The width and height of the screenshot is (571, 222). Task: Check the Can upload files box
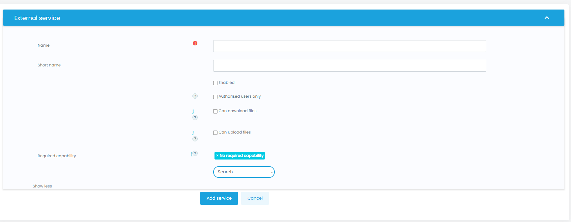click(215, 133)
